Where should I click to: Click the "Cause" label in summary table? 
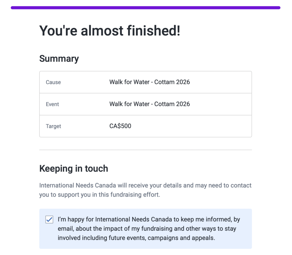tap(53, 82)
